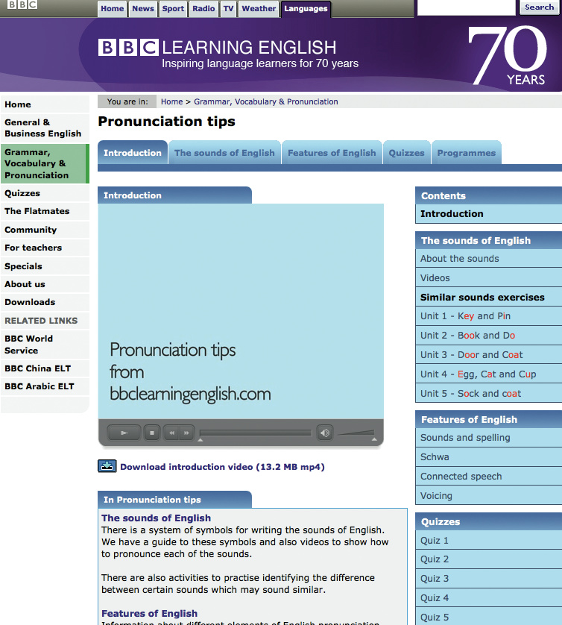Open The Flatmates in the sidebar

coord(45,211)
